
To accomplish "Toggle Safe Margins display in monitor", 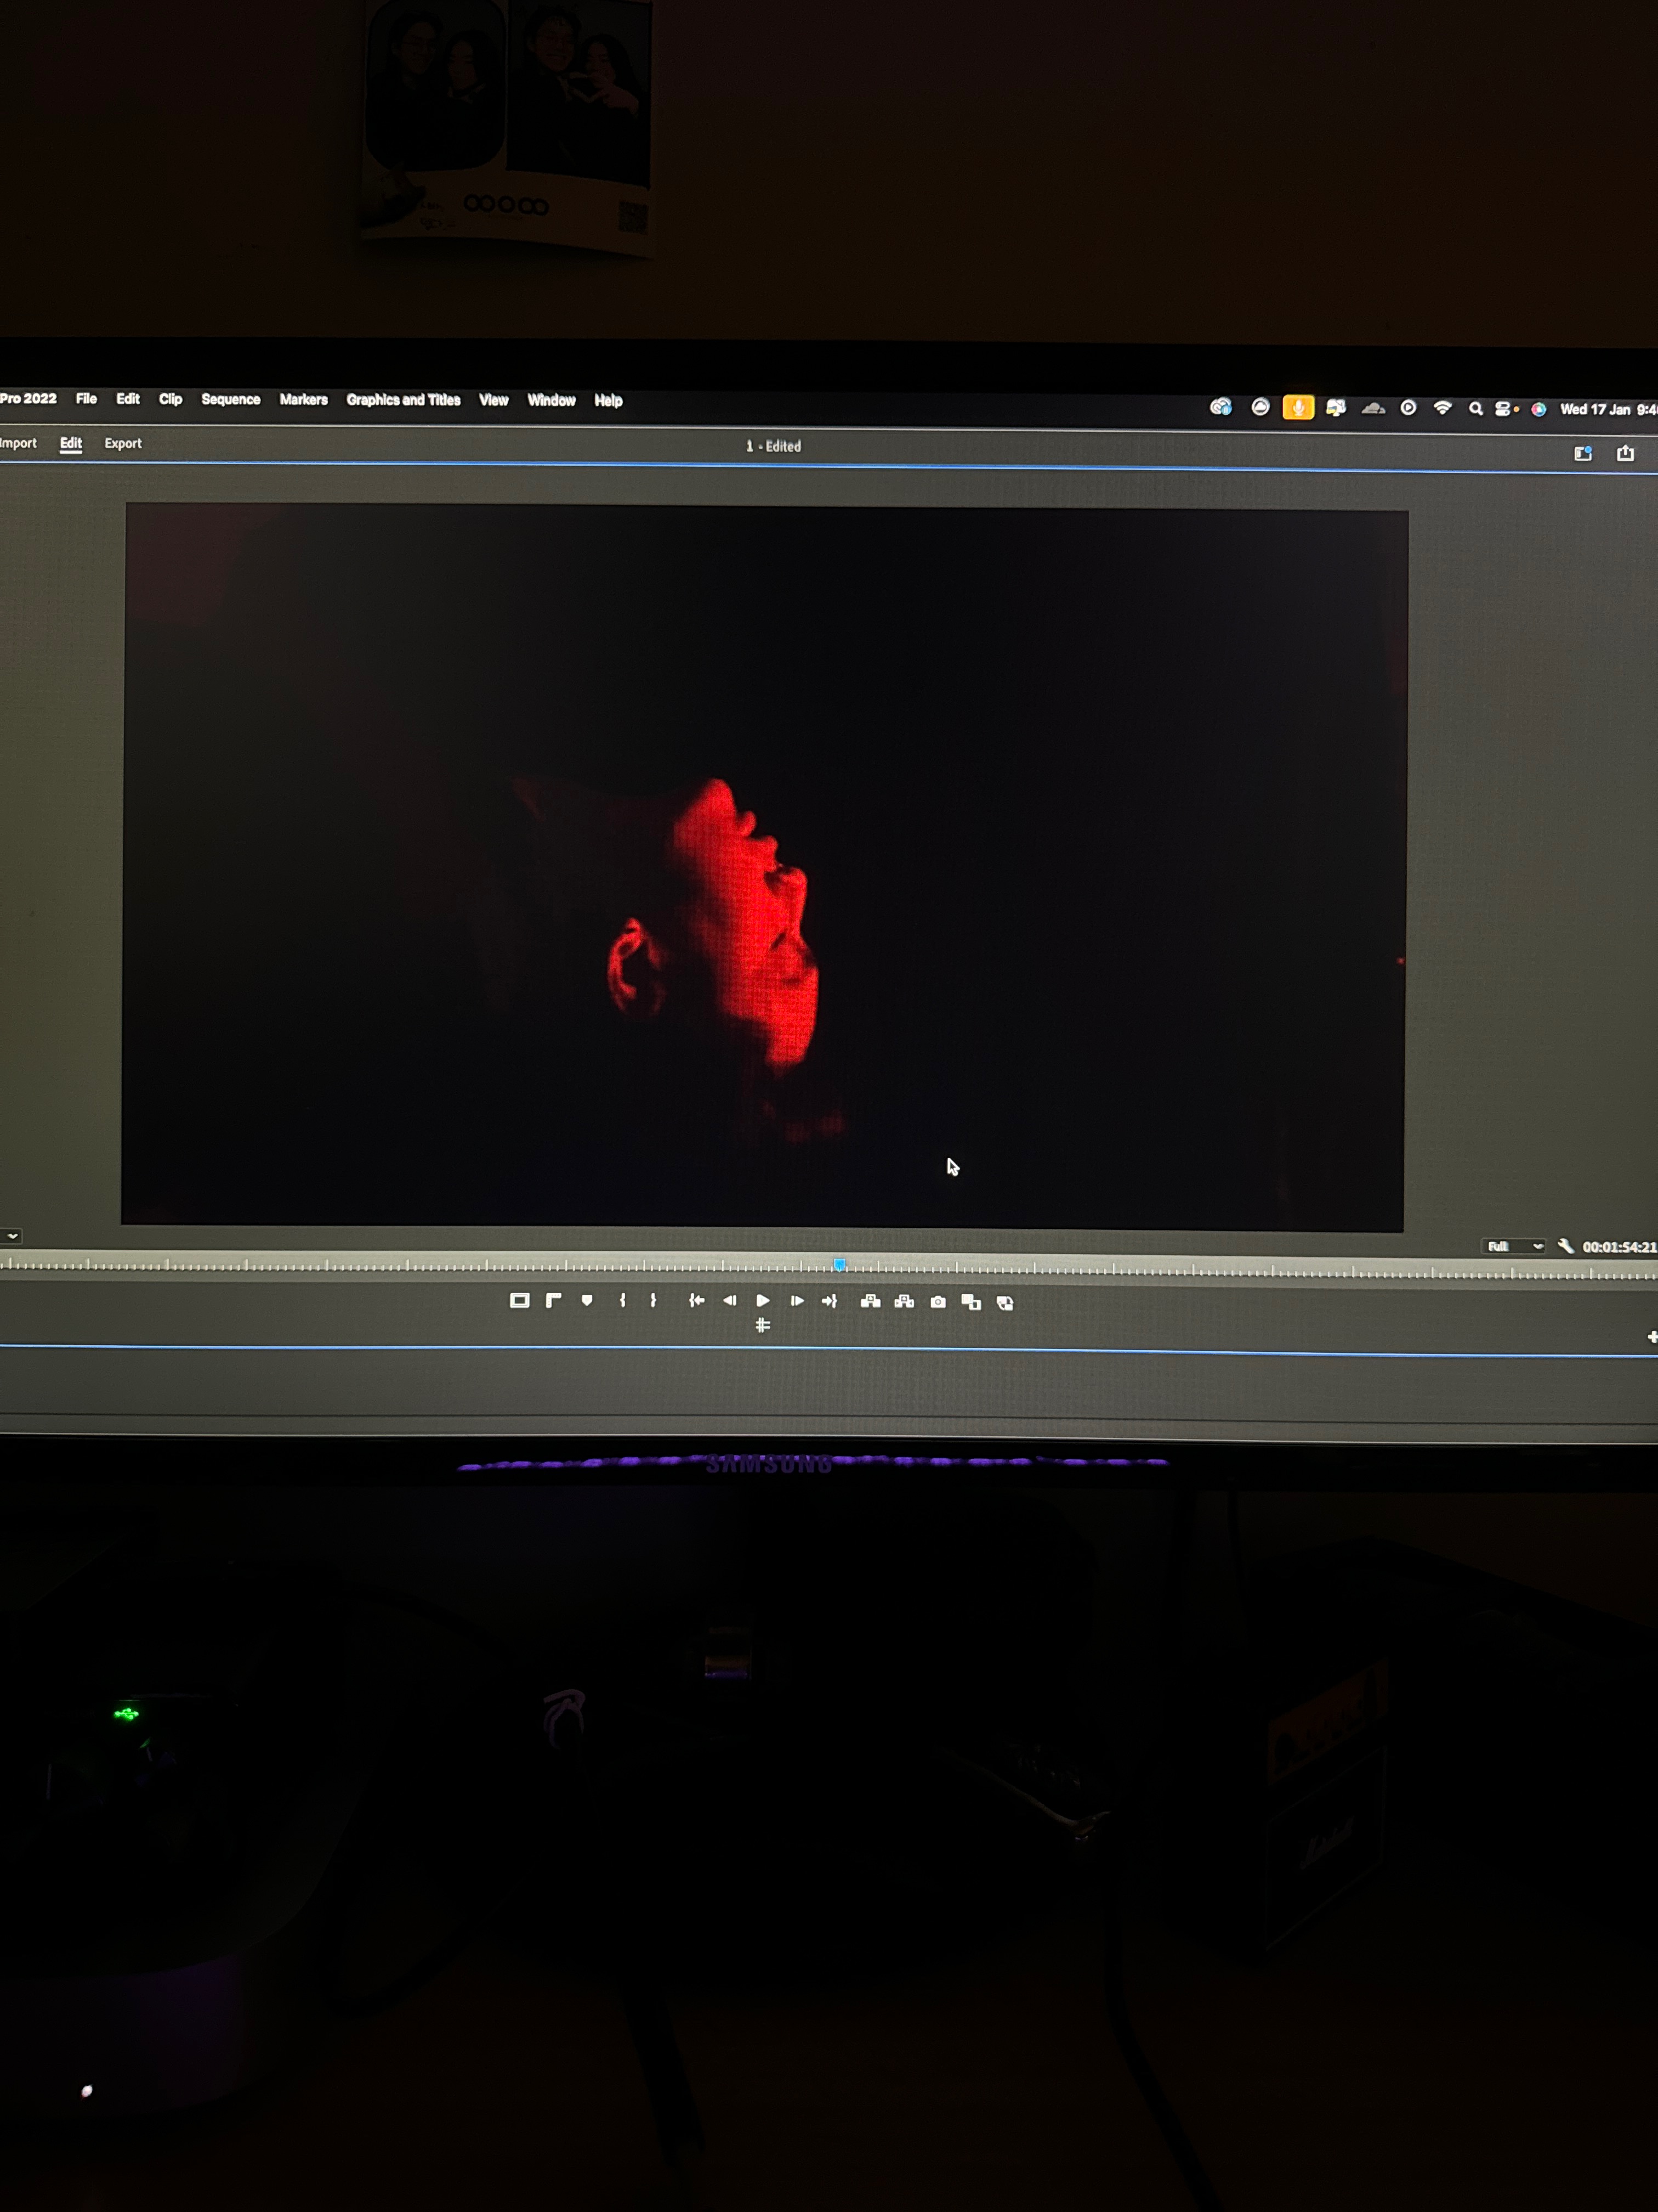I will pyautogui.click(x=519, y=1300).
